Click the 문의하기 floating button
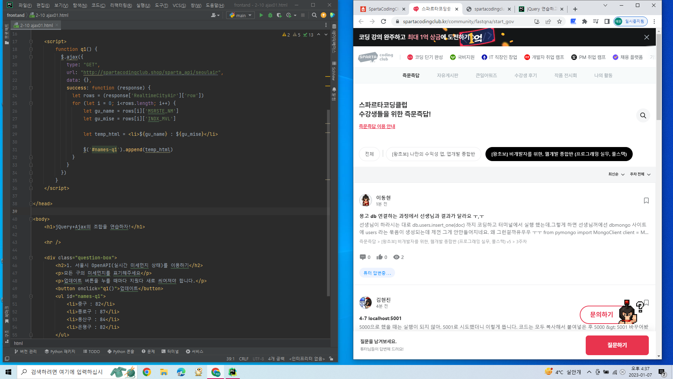Screen dimensions: 673x379 [601, 314]
